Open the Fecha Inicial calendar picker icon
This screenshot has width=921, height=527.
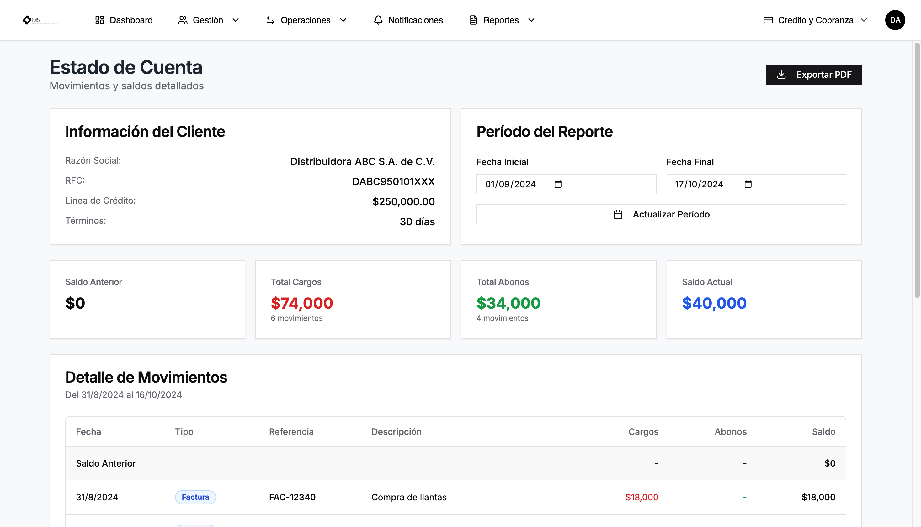click(558, 184)
